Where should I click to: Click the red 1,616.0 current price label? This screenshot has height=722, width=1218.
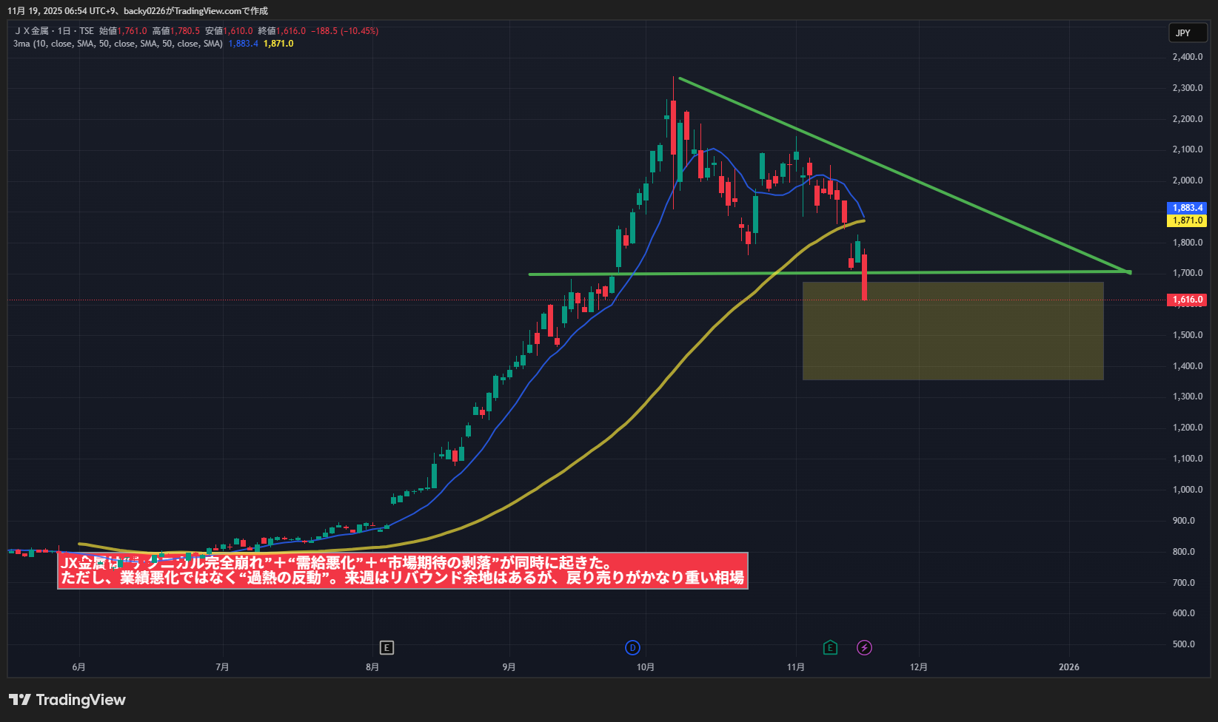(1187, 300)
